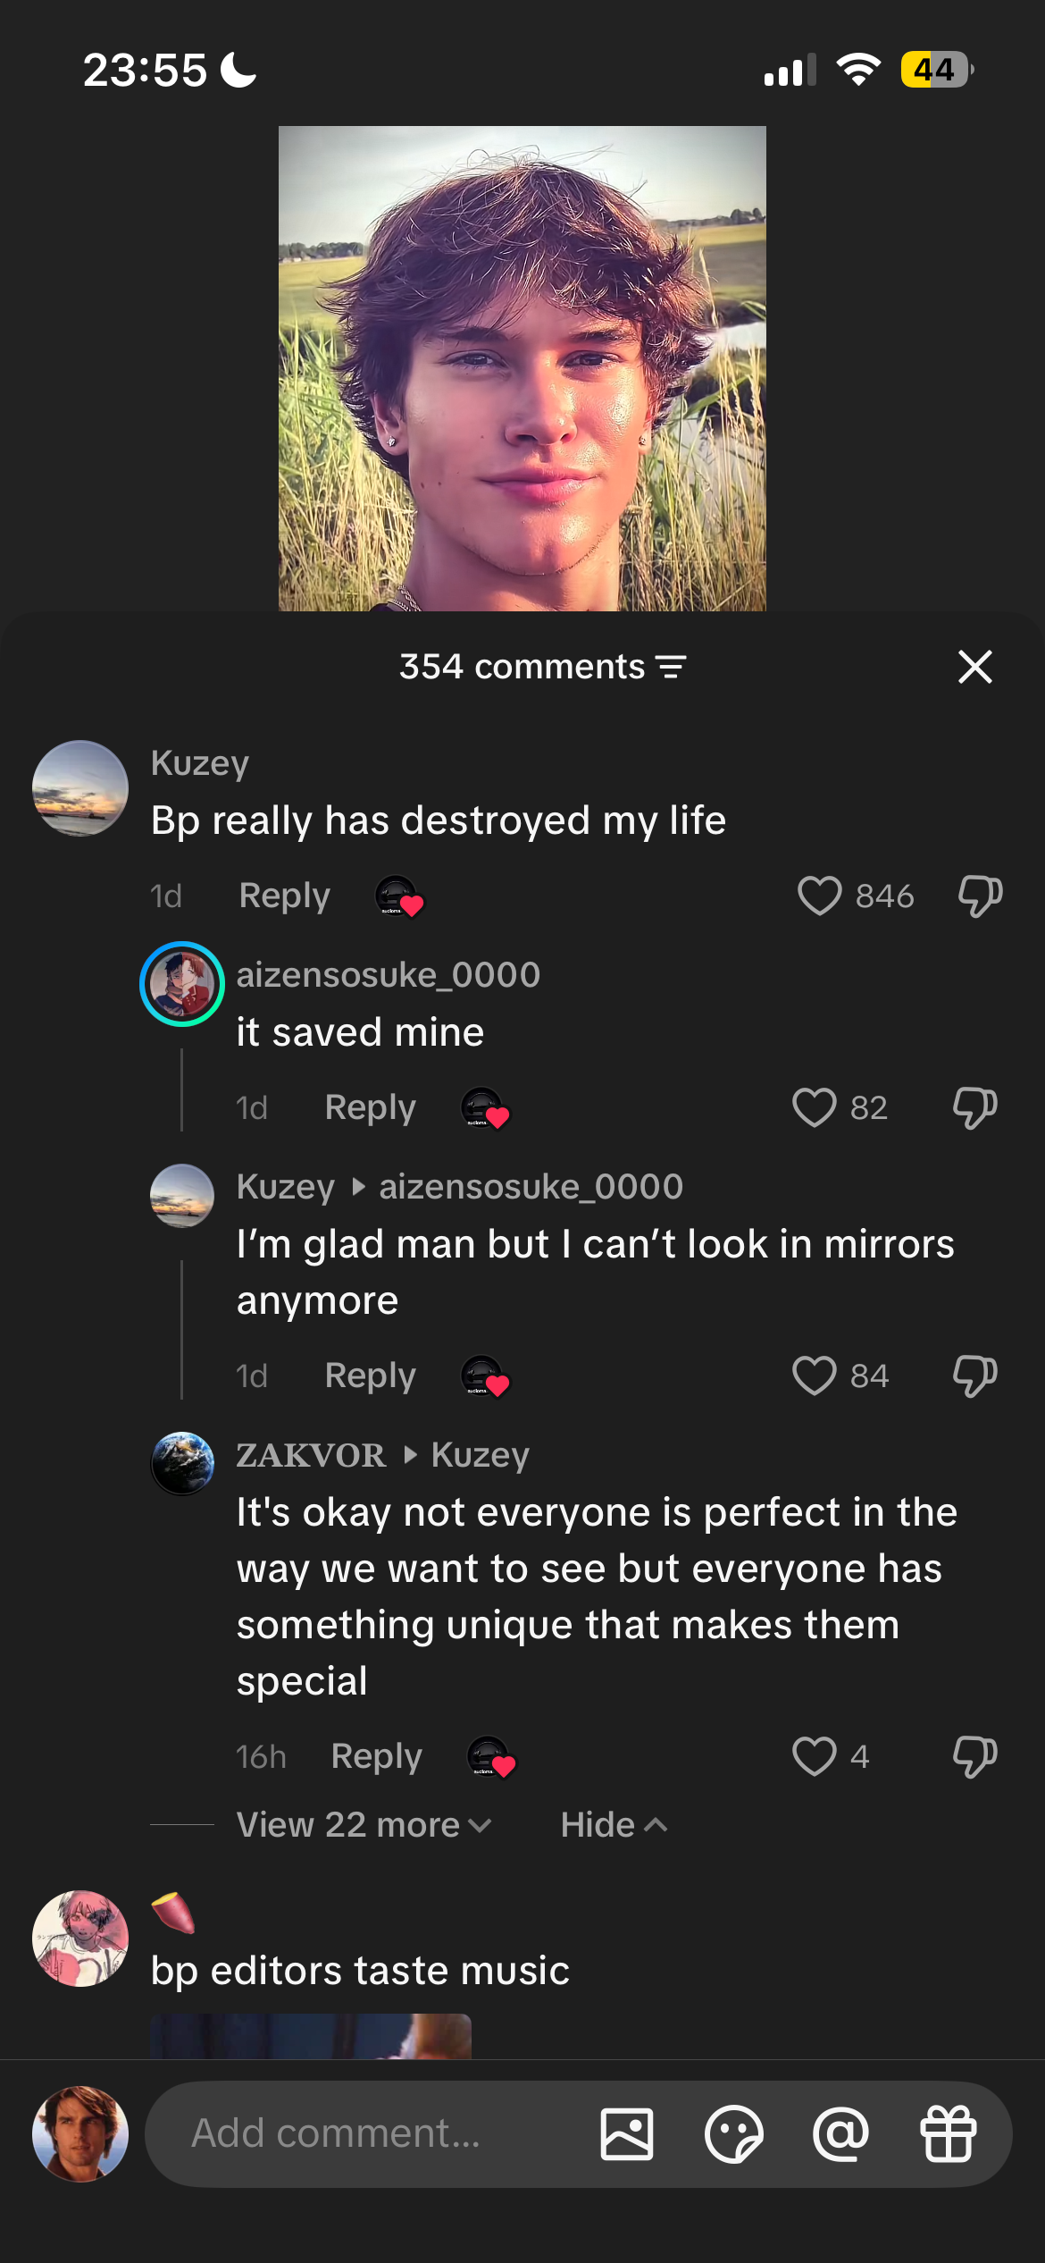
Task: Expand View 22 more replies
Action: [x=364, y=1825]
